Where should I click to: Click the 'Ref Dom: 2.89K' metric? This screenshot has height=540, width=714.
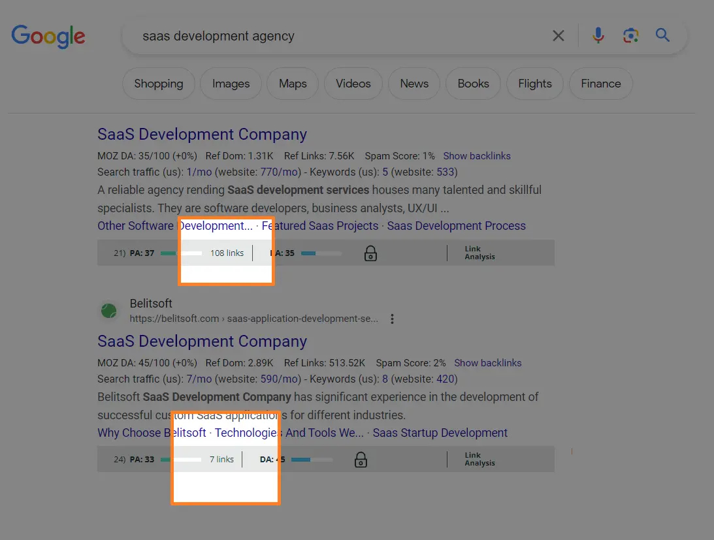click(x=240, y=363)
